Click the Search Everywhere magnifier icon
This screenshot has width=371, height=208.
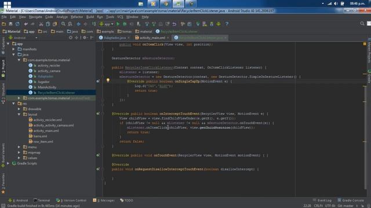click(x=362, y=24)
